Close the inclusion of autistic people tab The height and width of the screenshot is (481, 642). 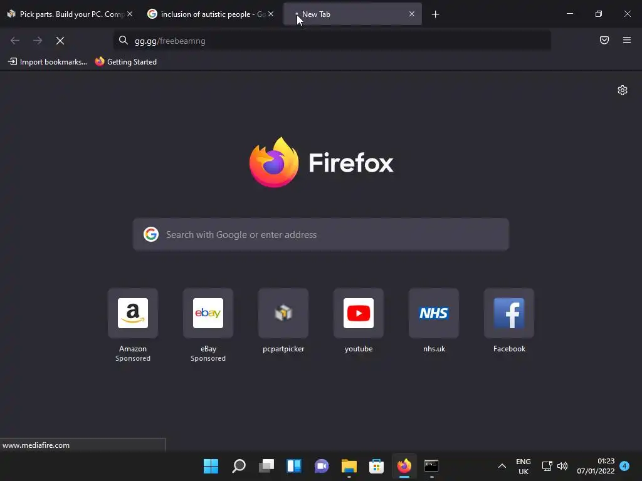(x=271, y=14)
